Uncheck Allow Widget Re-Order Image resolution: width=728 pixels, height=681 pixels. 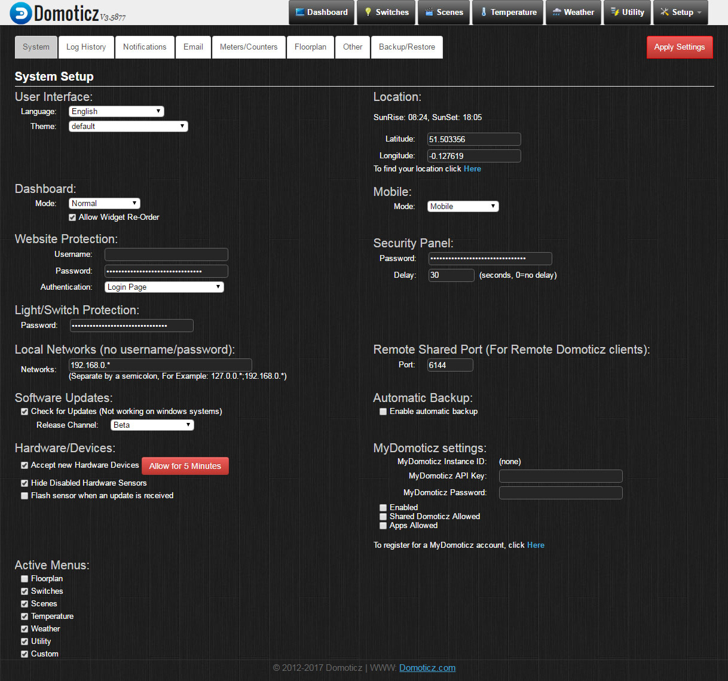point(72,217)
